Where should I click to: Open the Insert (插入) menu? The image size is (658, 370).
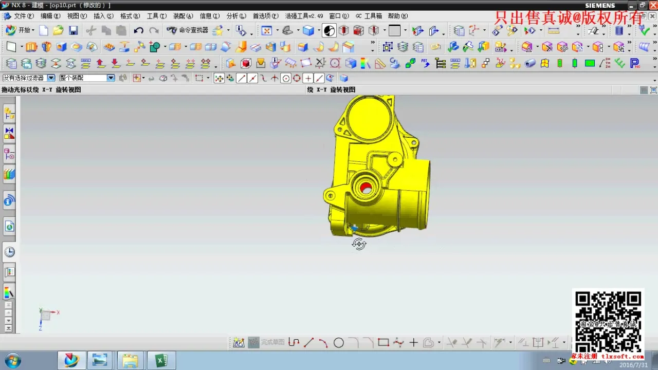[103, 16]
